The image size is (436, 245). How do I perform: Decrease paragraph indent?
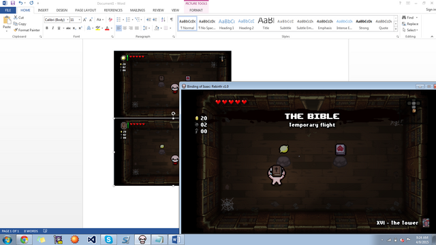149,20
